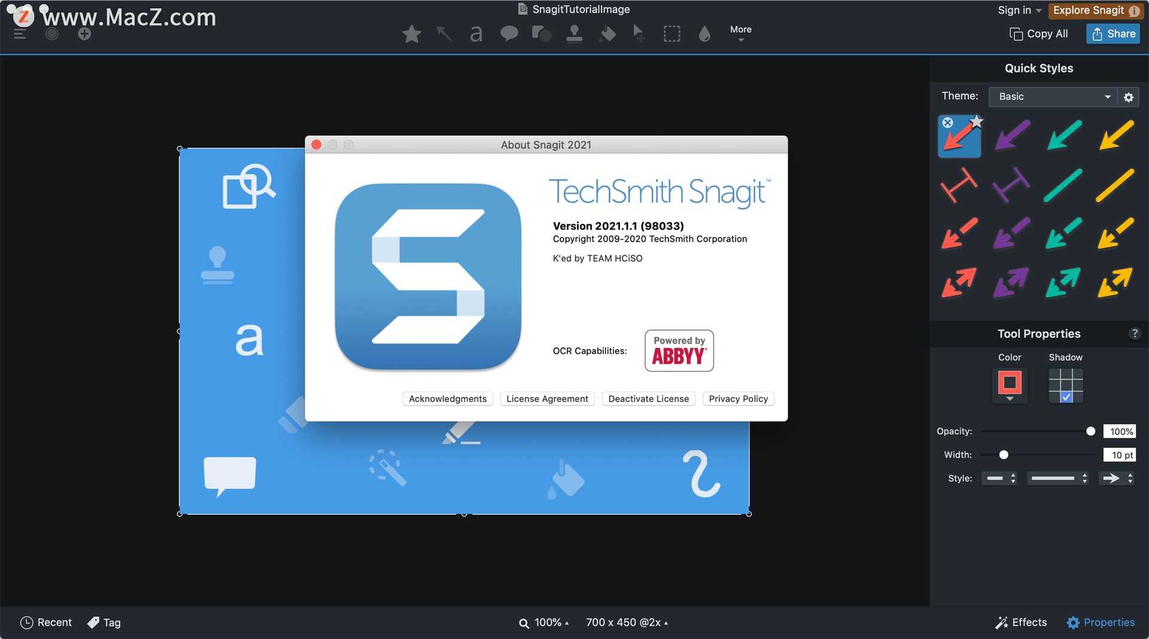Open the Recent captures tray
1149x639 pixels.
point(46,623)
